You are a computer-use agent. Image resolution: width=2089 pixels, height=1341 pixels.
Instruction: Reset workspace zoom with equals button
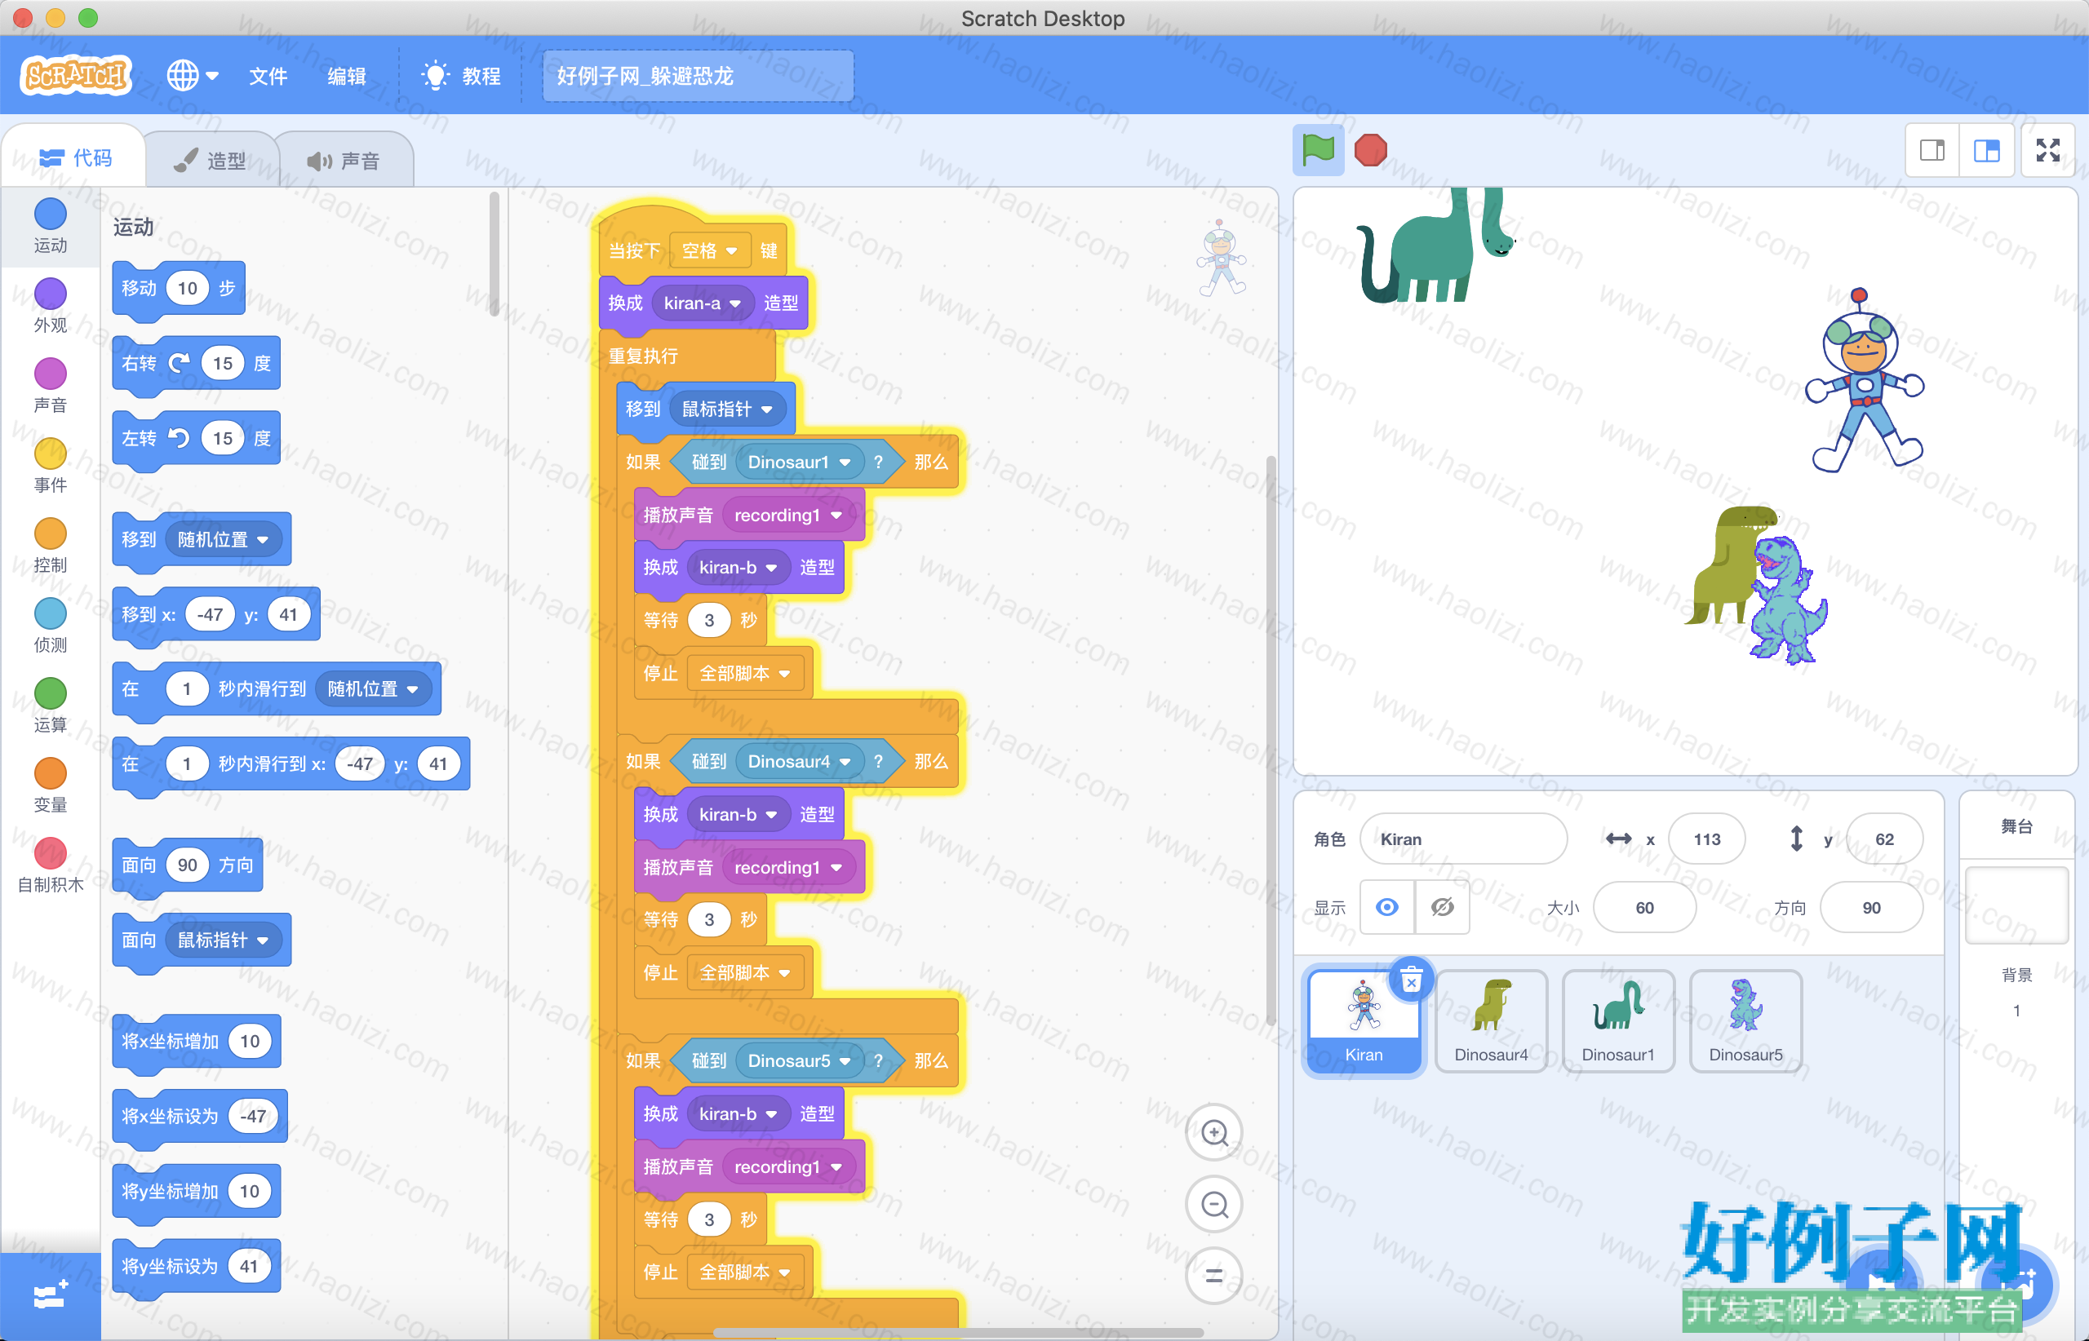pyautogui.click(x=1213, y=1276)
